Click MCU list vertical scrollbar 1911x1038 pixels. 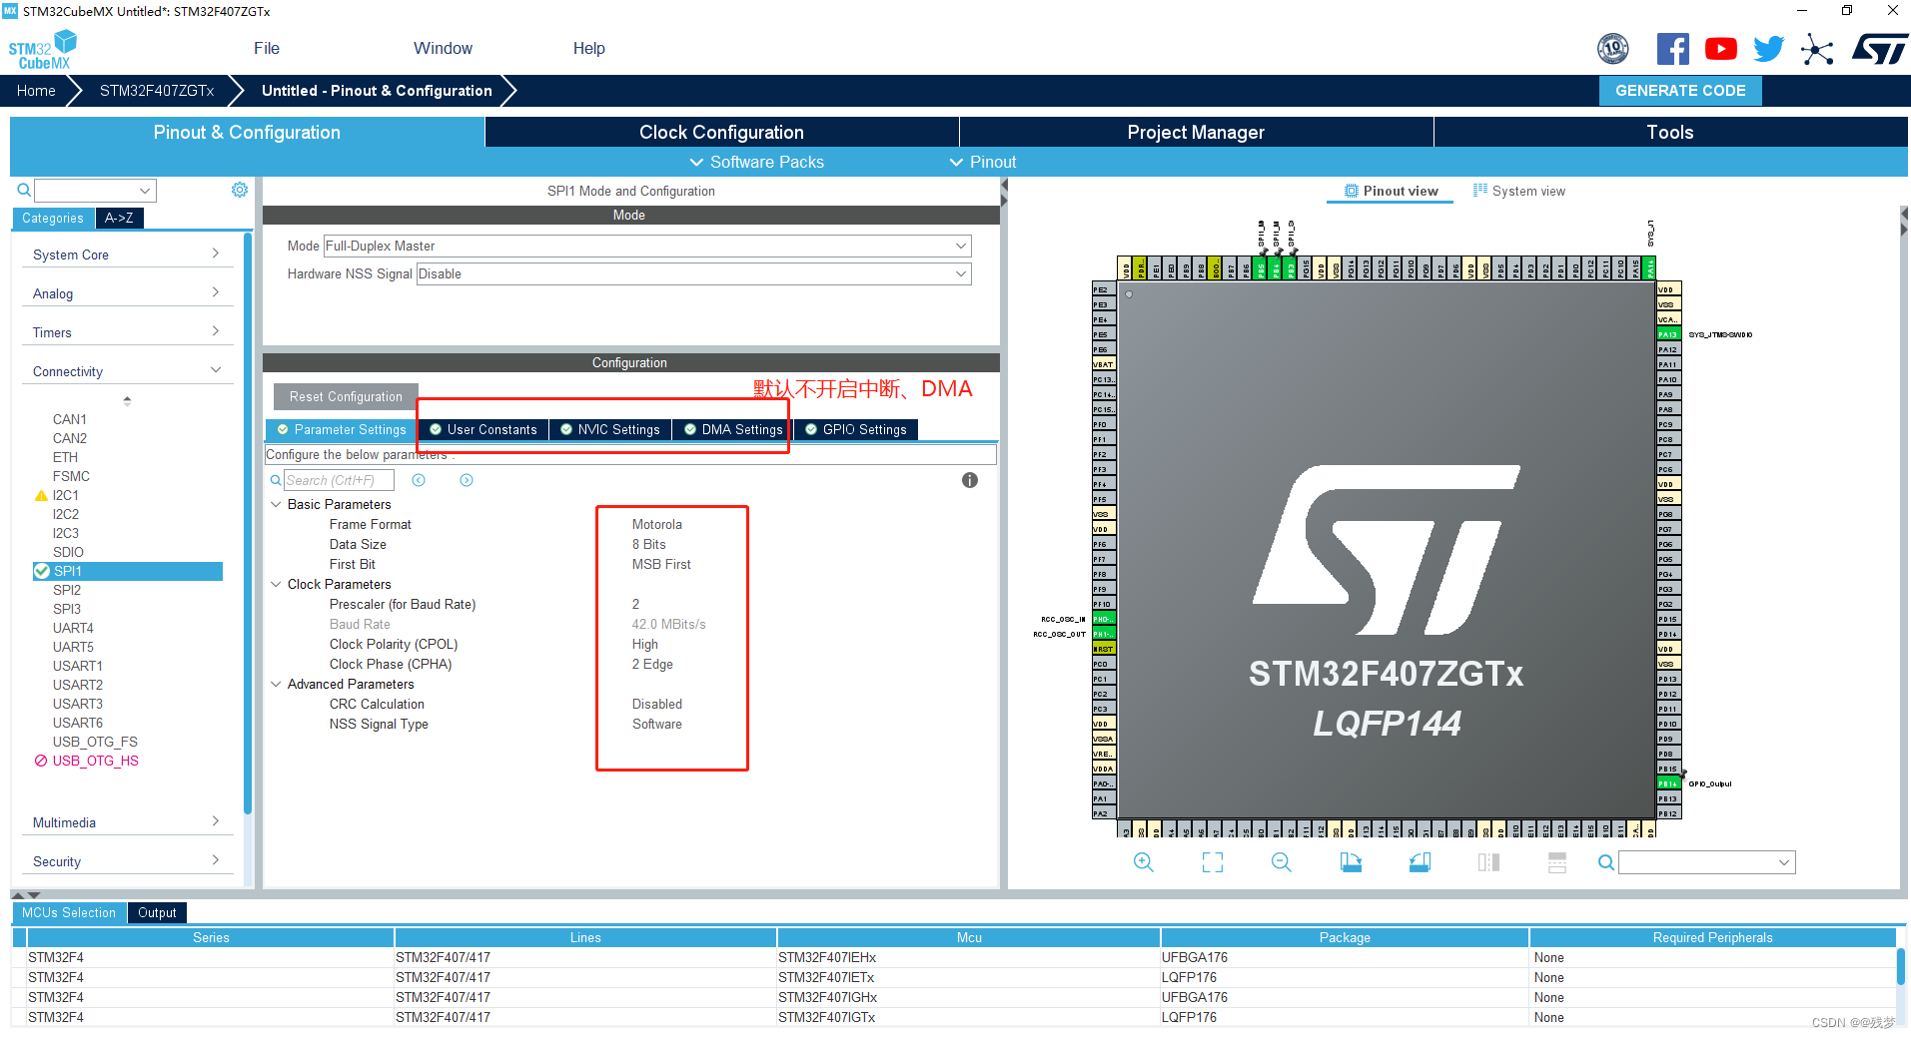[x=1900, y=966]
